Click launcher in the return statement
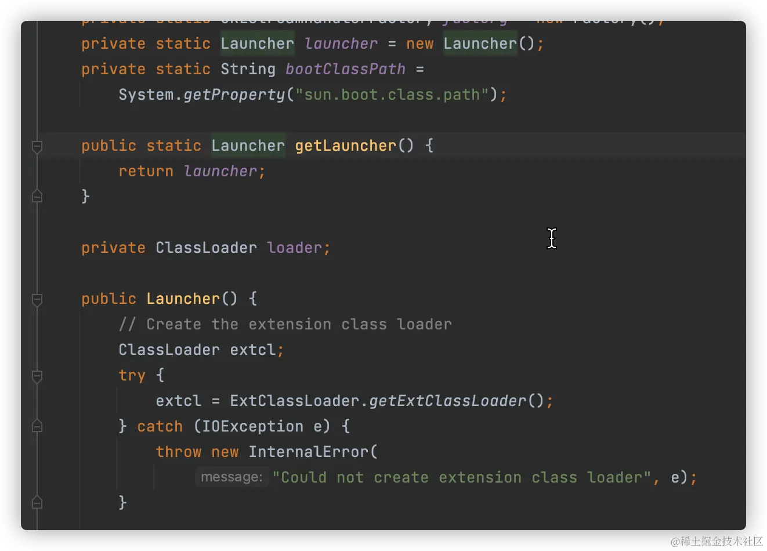 [220, 171]
